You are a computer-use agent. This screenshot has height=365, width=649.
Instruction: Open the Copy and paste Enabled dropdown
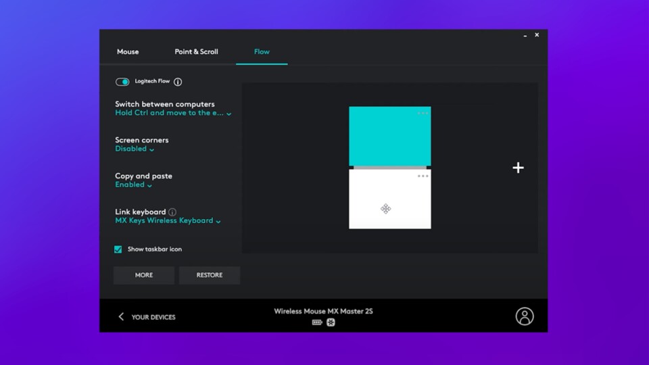coord(133,185)
